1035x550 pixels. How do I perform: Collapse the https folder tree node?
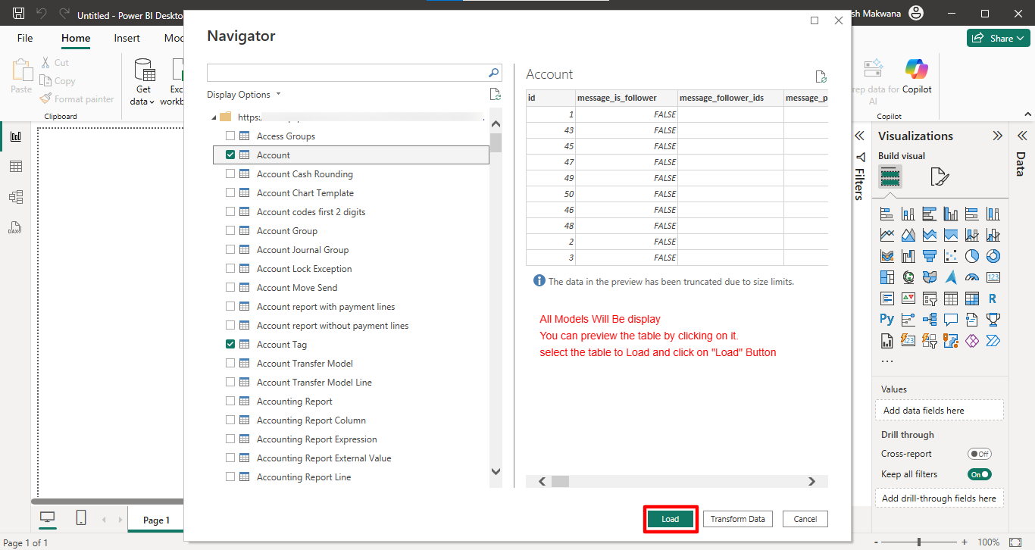pos(214,117)
